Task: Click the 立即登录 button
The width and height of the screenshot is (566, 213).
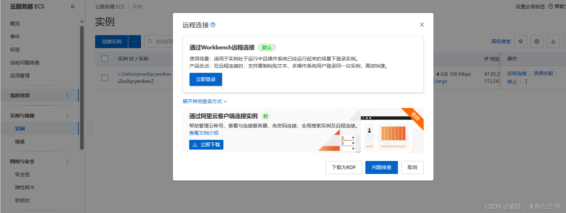Action: 206,79
